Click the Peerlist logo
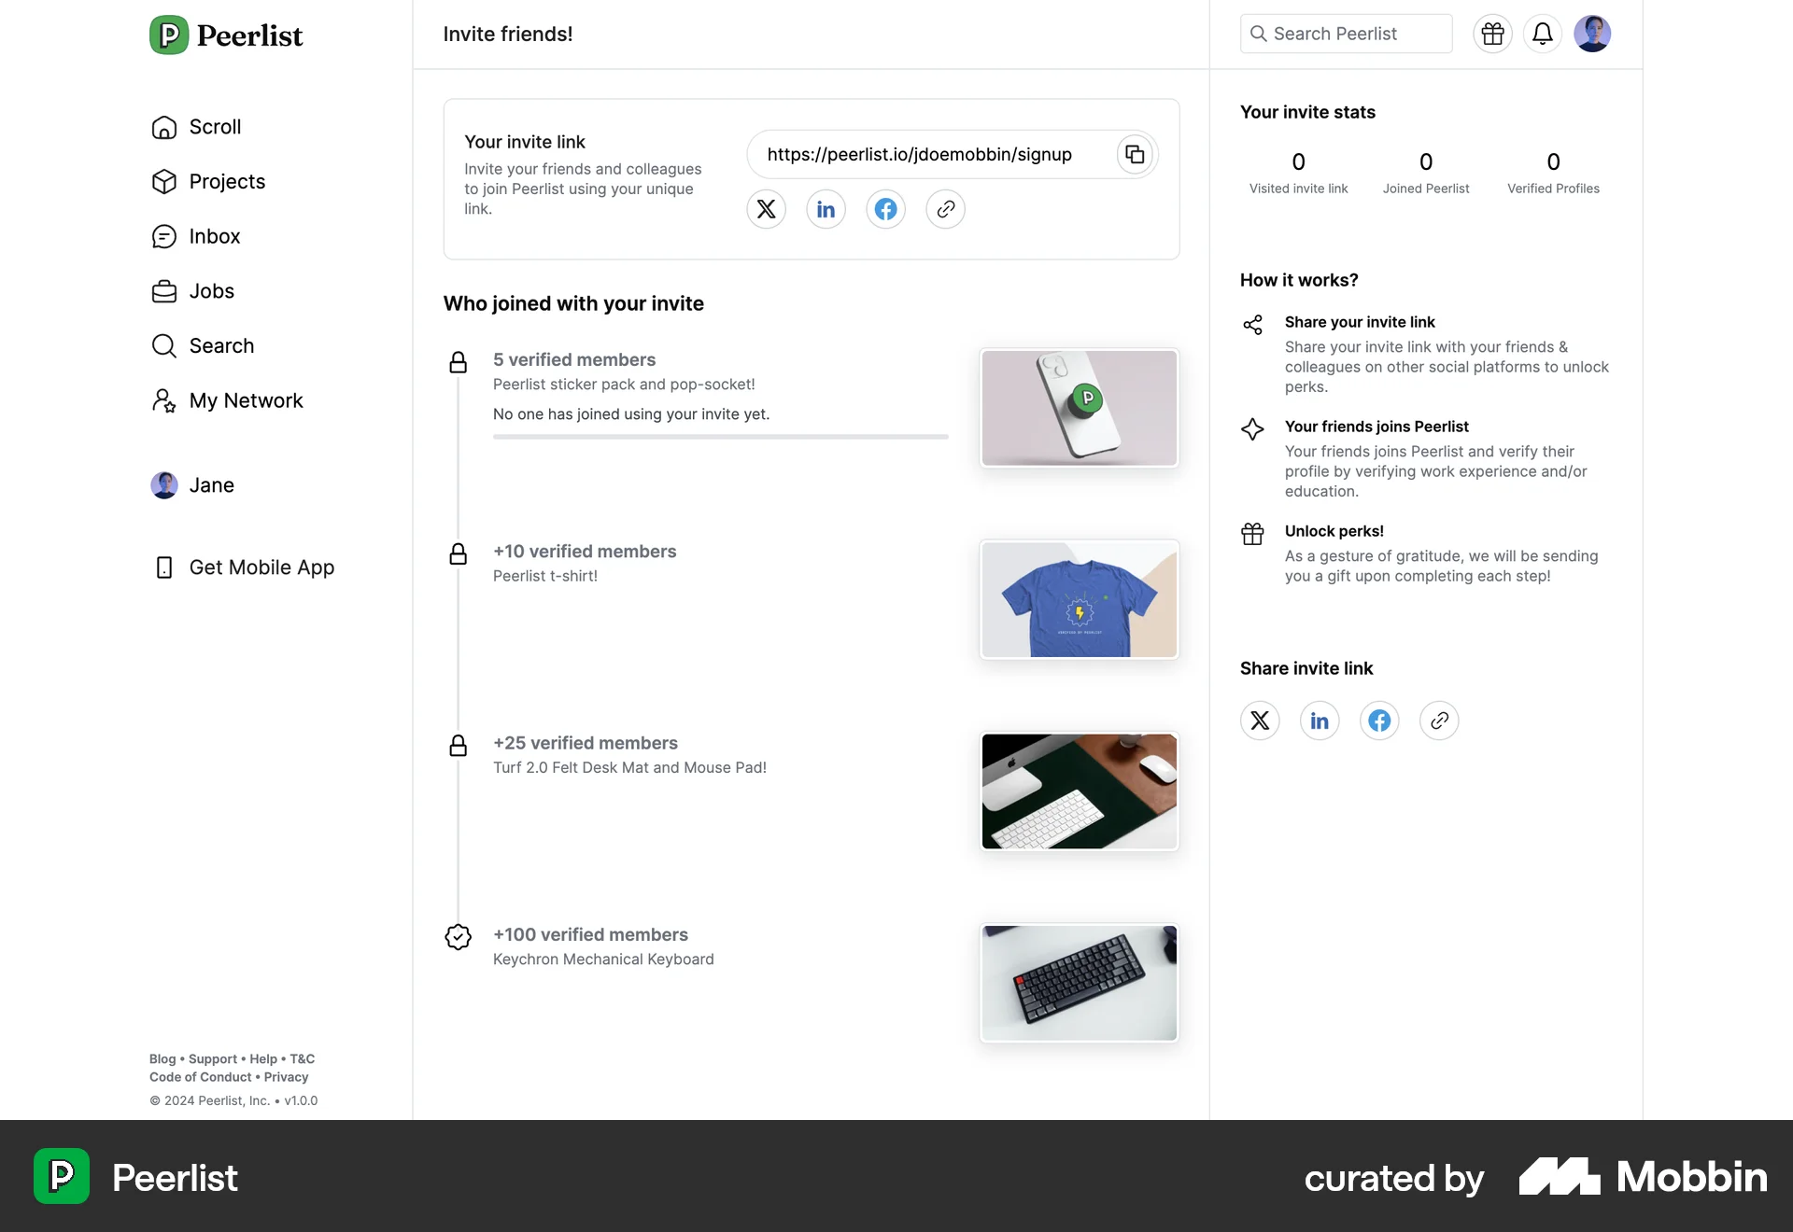Image resolution: width=1793 pixels, height=1232 pixels. click(x=226, y=35)
